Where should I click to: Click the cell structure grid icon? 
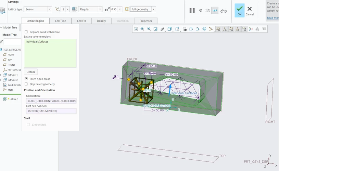[x=74, y=9]
